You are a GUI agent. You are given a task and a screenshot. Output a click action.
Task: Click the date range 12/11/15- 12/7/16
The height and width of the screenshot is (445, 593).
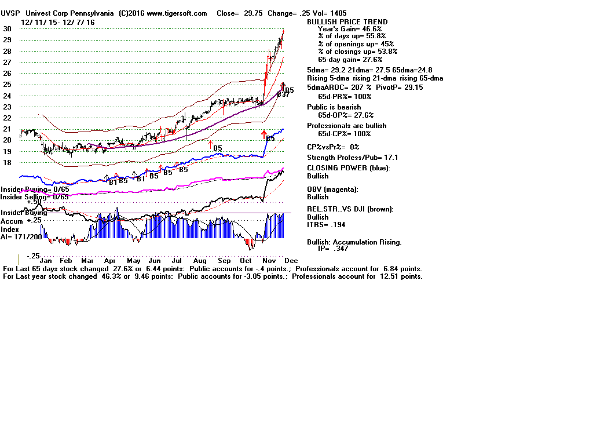tap(58, 22)
